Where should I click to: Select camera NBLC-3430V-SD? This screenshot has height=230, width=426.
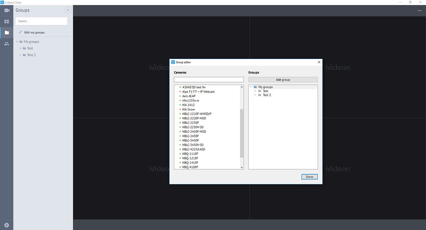(193, 145)
